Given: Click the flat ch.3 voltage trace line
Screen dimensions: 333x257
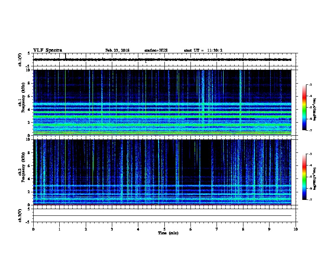Looking at the screenshot, I should click(x=162, y=215).
